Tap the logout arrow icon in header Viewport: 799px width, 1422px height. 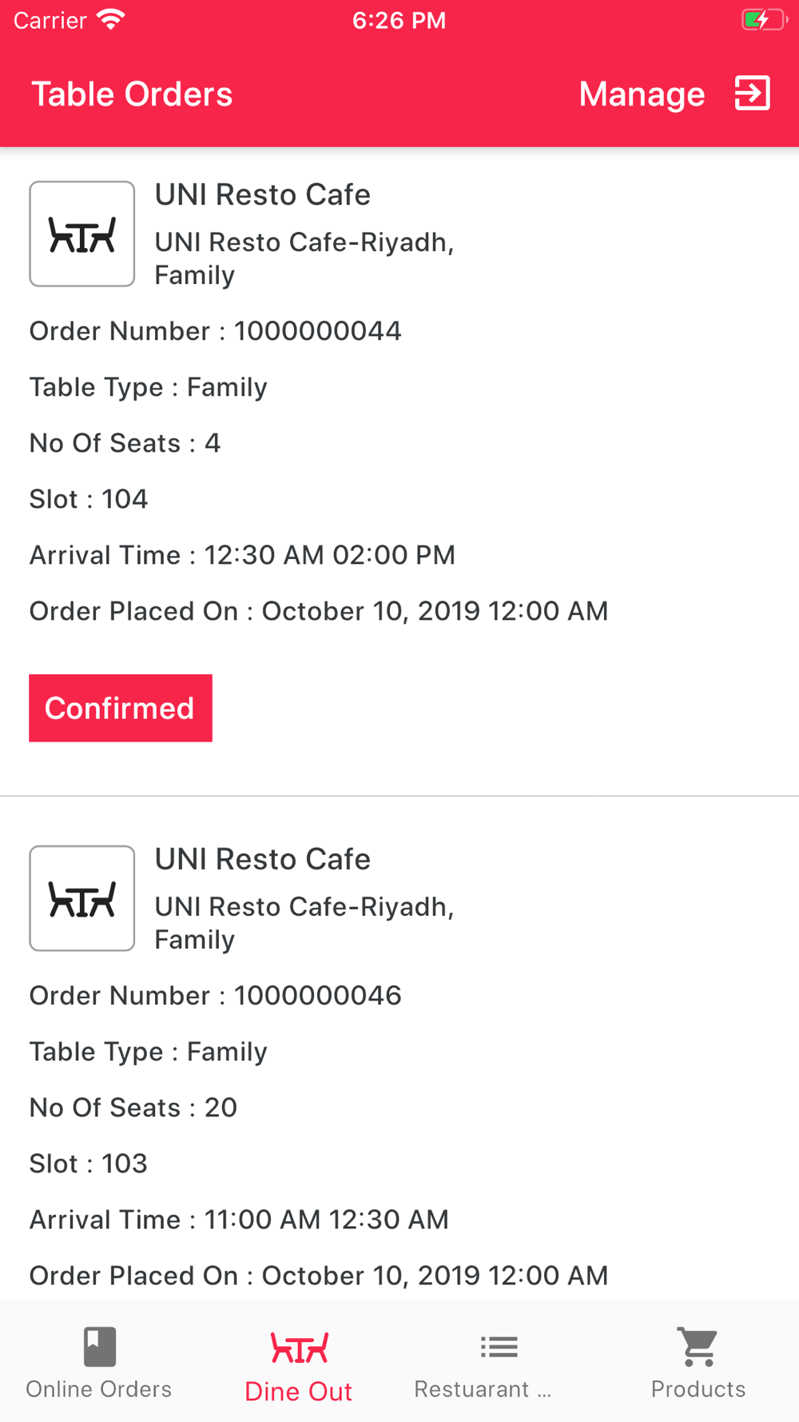tap(752, 94)
